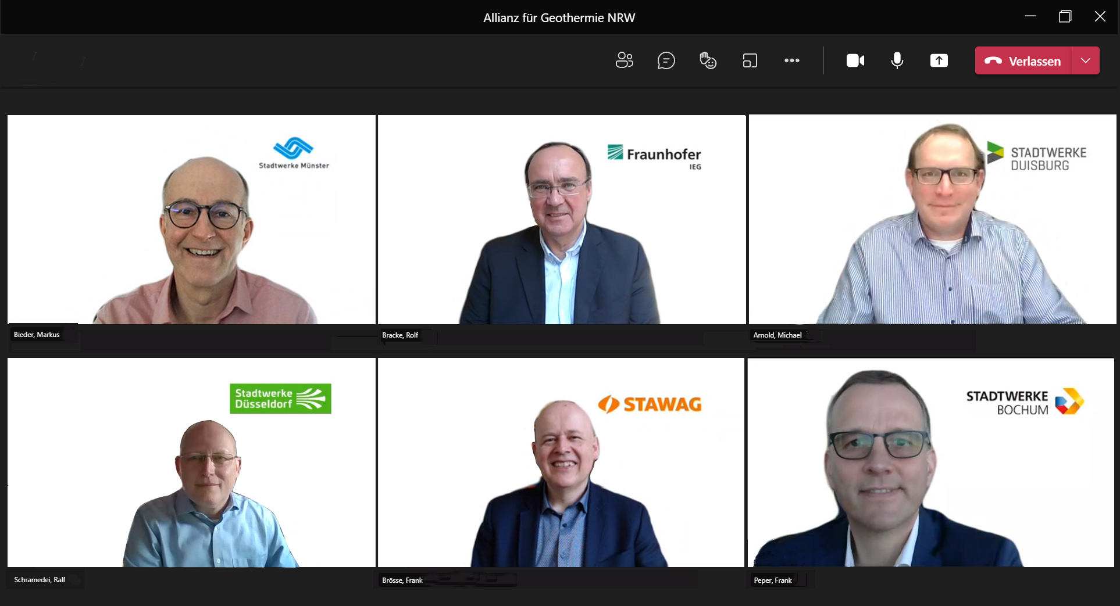1120x606 pixels.
Task: Mute the microphone
Action: coord(897,60)
